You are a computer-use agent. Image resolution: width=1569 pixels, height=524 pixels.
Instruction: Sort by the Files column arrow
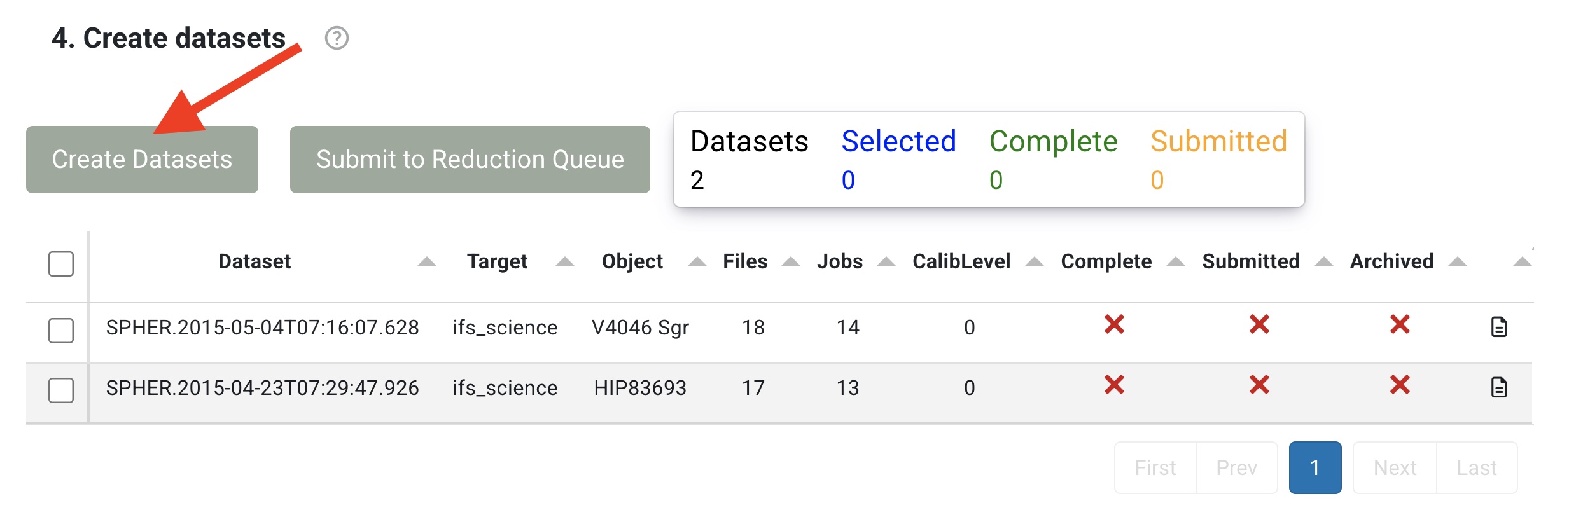click(791, 261)
